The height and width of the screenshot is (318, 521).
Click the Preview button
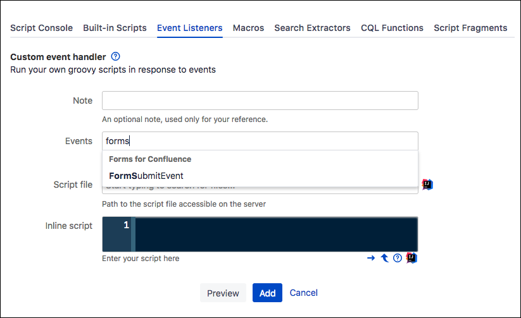tap(223, 293)
